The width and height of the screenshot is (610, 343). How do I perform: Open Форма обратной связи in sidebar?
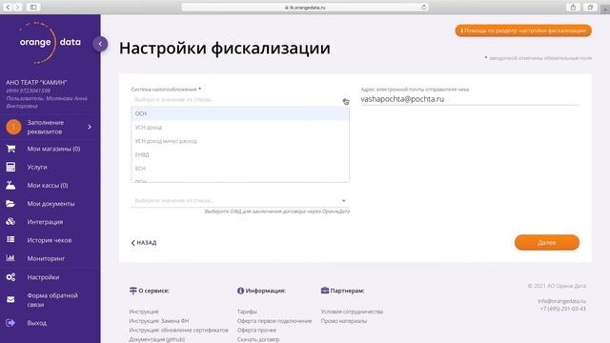tap(52, 300)
